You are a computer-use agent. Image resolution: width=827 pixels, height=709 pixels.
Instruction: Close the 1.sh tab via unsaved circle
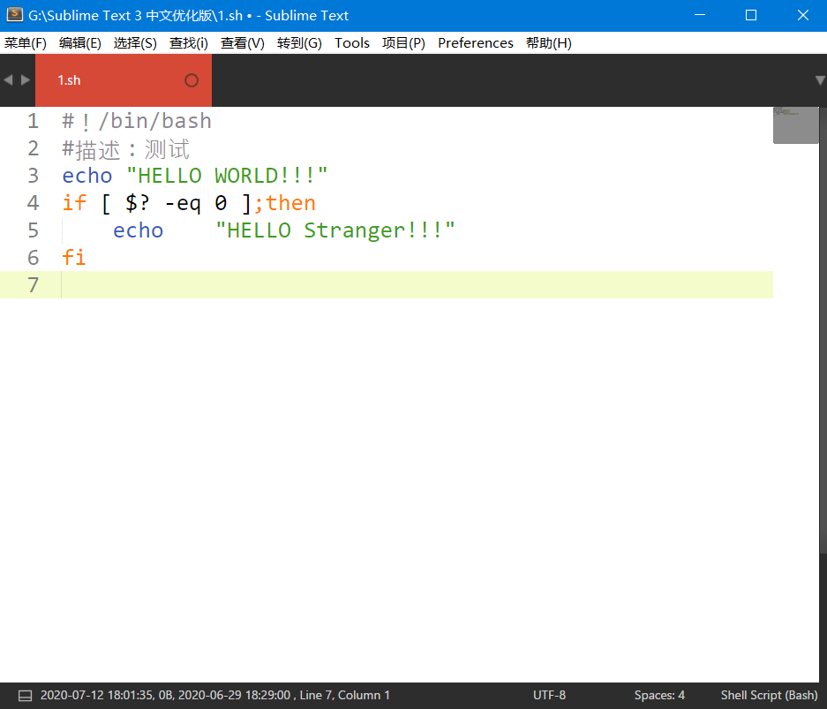[192, 80]
